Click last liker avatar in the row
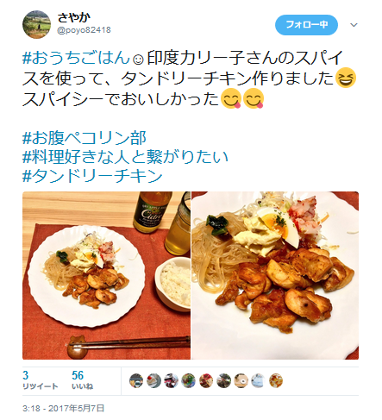Image resolution: width=382 pixels, height=420 pixels. pyautogui.click(x=276, y=381)
